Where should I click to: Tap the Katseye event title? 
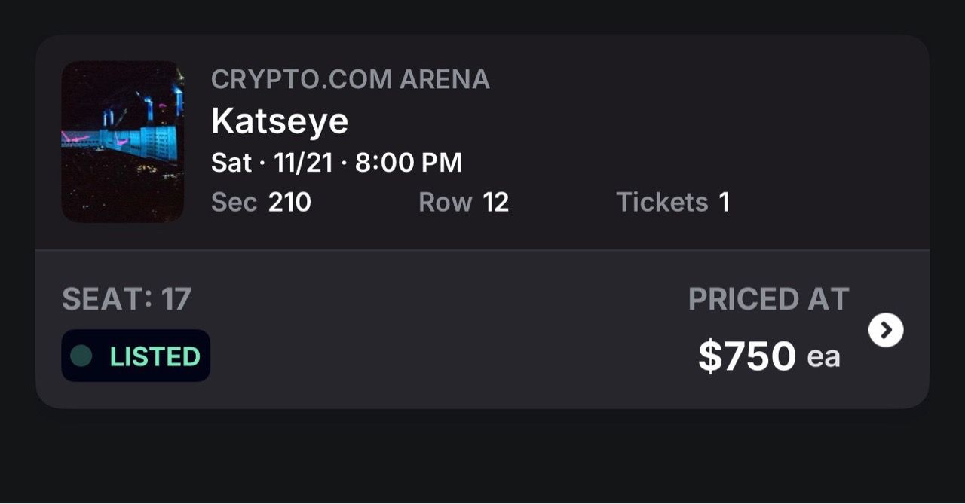pyautogui.click(x=280, y=121)
